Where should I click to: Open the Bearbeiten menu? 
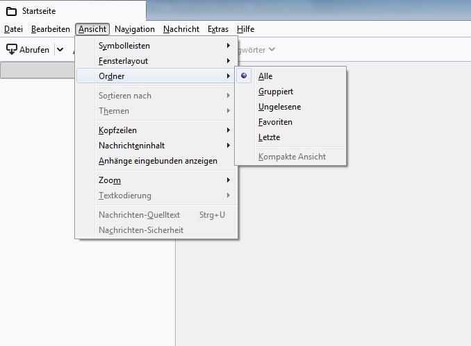50,29
